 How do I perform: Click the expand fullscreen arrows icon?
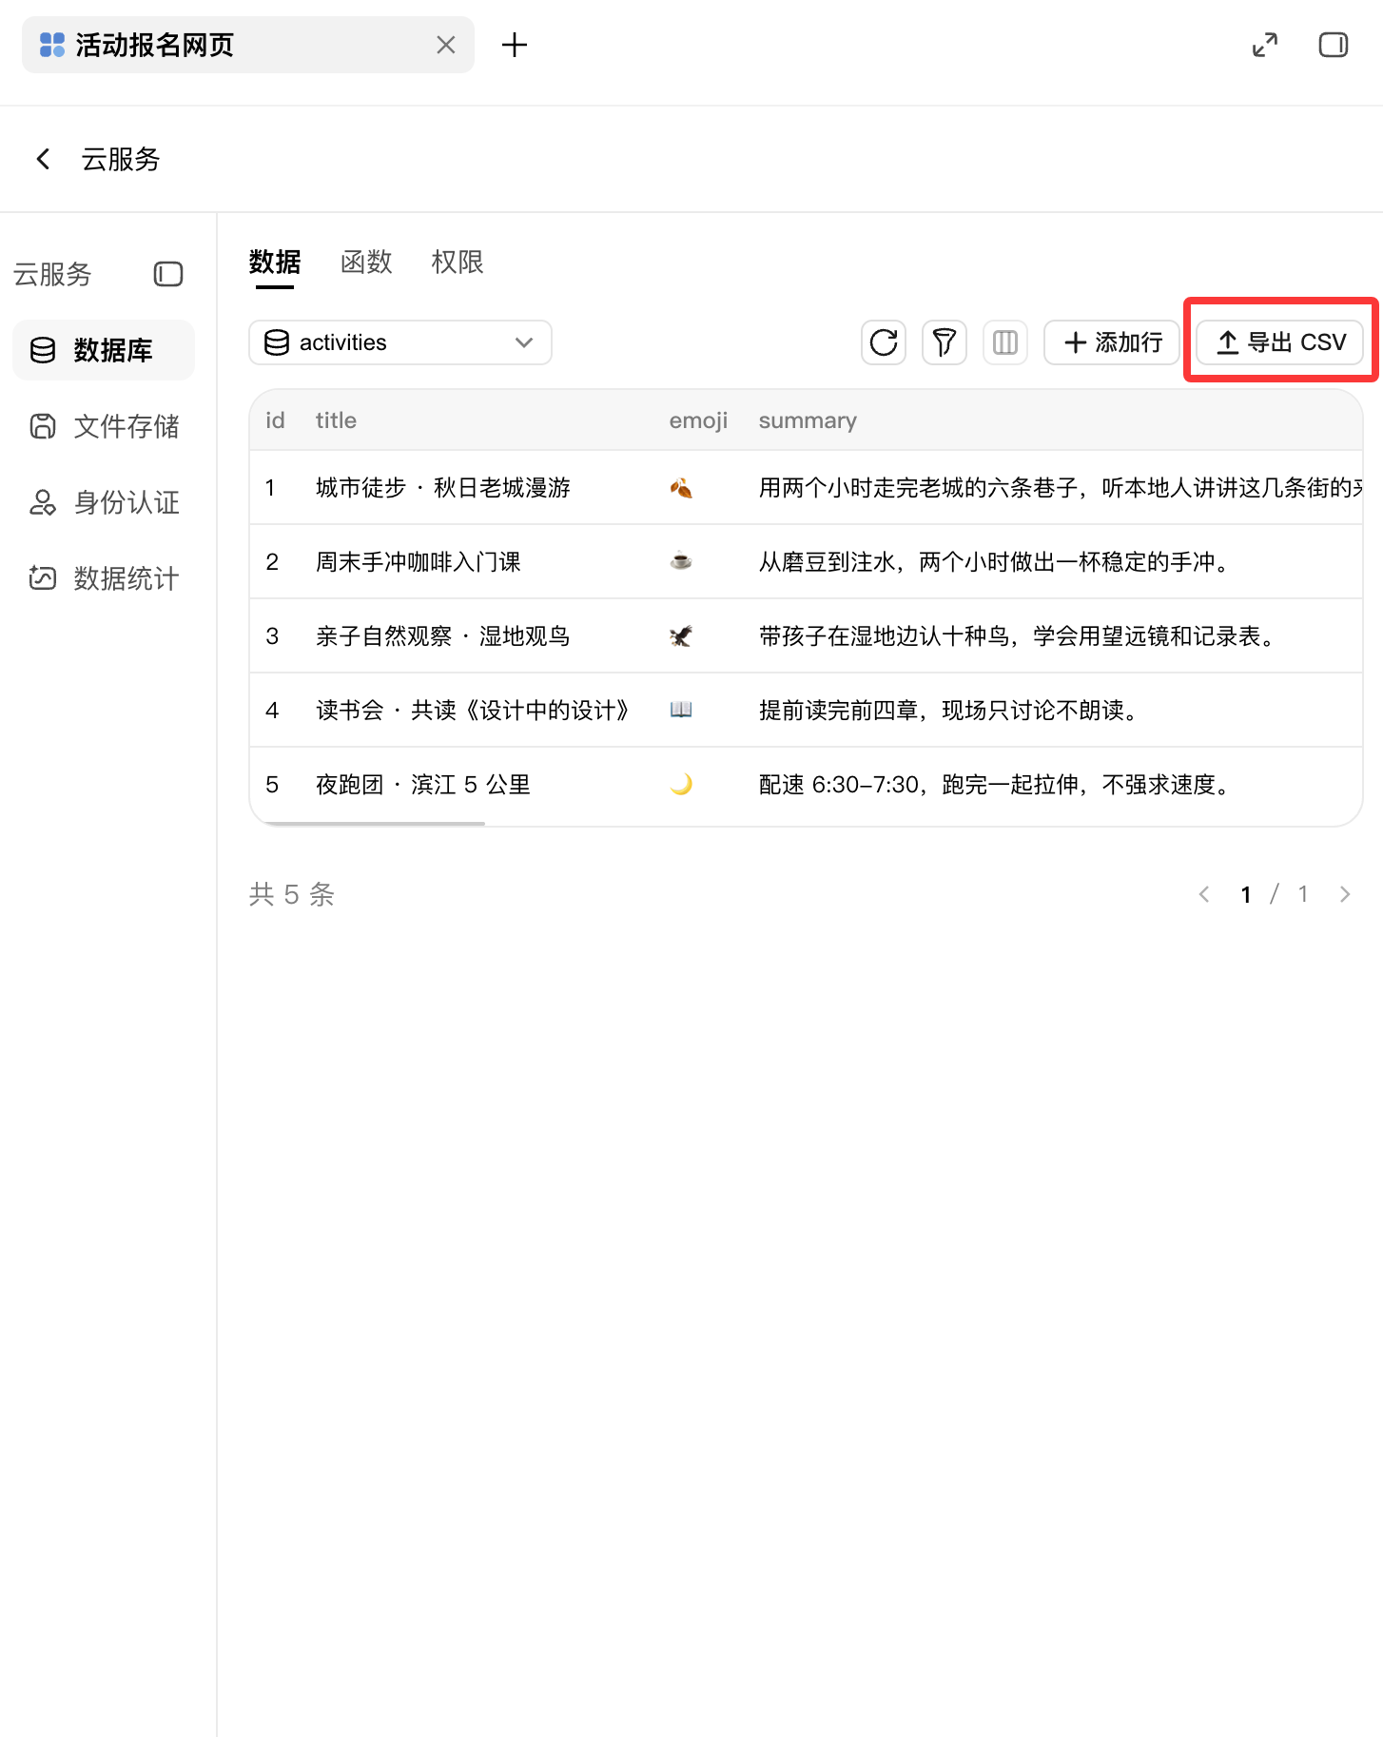pyautogui.click(x=1264, y=45)
